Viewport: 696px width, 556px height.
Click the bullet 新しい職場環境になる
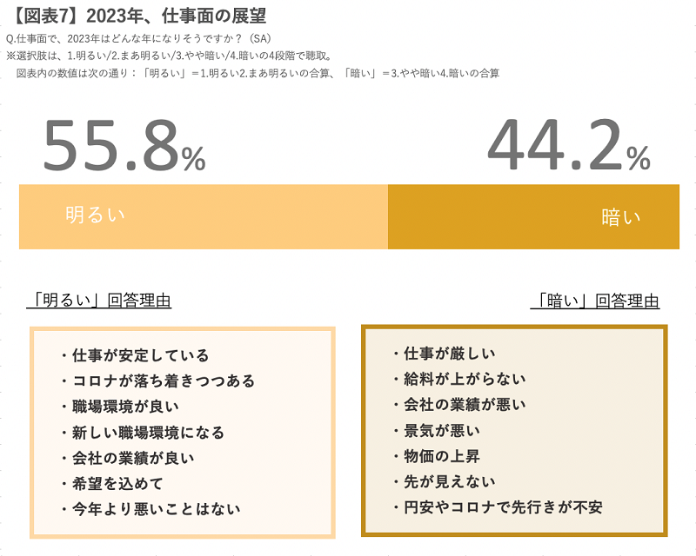point(142,433)
